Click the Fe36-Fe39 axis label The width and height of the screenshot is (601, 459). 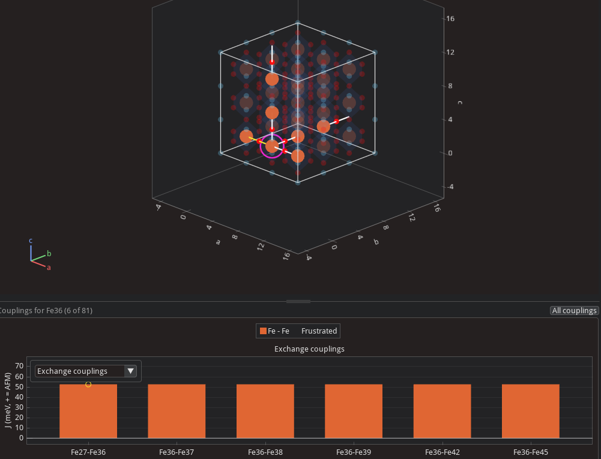[x=354, y=452]
